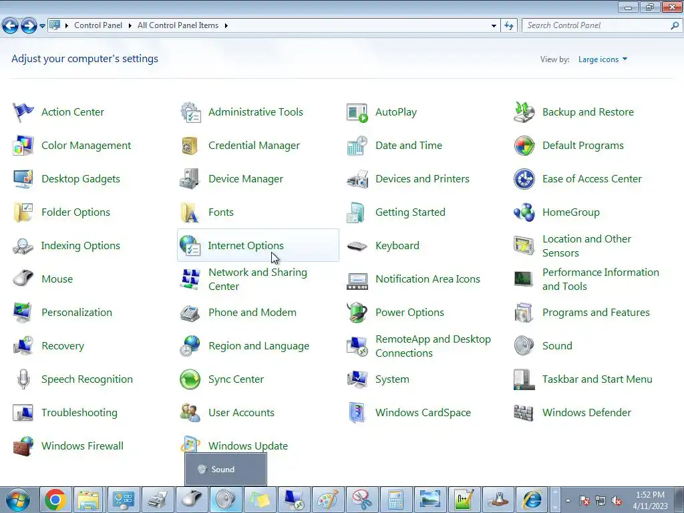Click Windows CardSpace link

423,413
